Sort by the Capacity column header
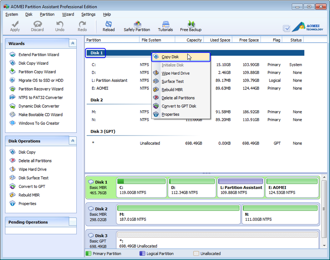Screen dimensions: 330x260 coord(189,40)
